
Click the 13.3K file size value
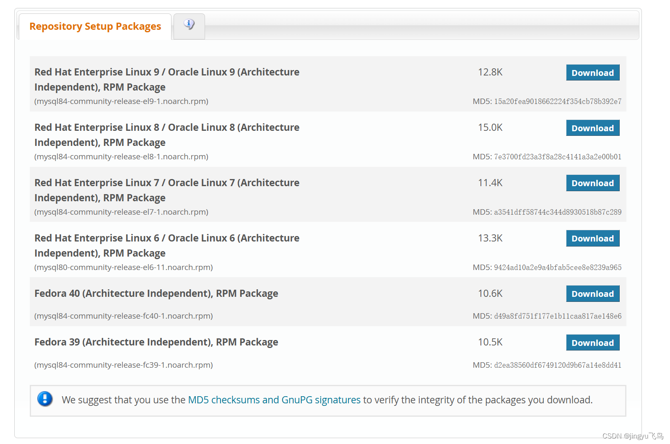[x=490, y=238]
